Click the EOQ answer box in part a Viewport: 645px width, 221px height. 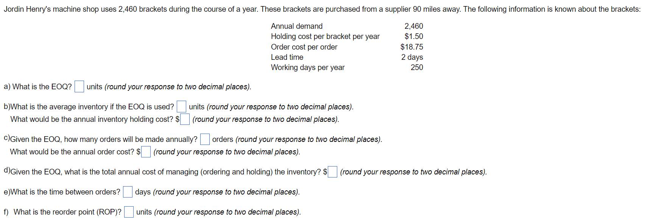tap(79, 87)
